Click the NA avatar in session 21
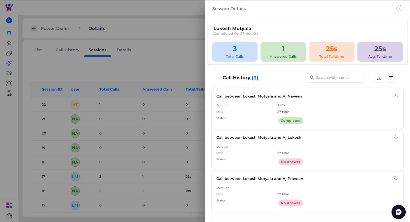 pyautogui.click(x=75, y=119)
